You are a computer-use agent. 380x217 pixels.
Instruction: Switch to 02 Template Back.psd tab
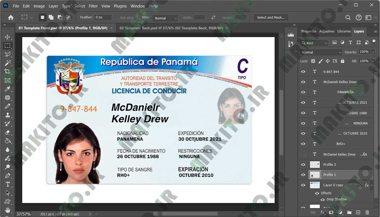tap(171, 28)
